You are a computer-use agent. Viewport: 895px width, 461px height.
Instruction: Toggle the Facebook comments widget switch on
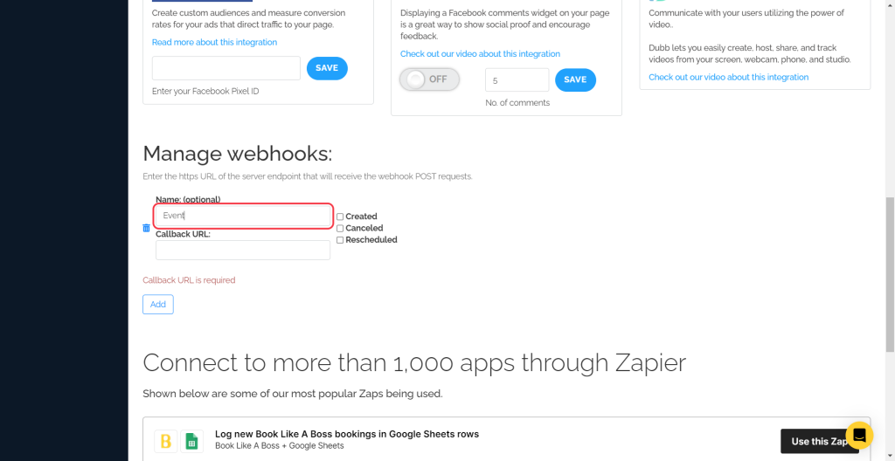pos(429,79)
